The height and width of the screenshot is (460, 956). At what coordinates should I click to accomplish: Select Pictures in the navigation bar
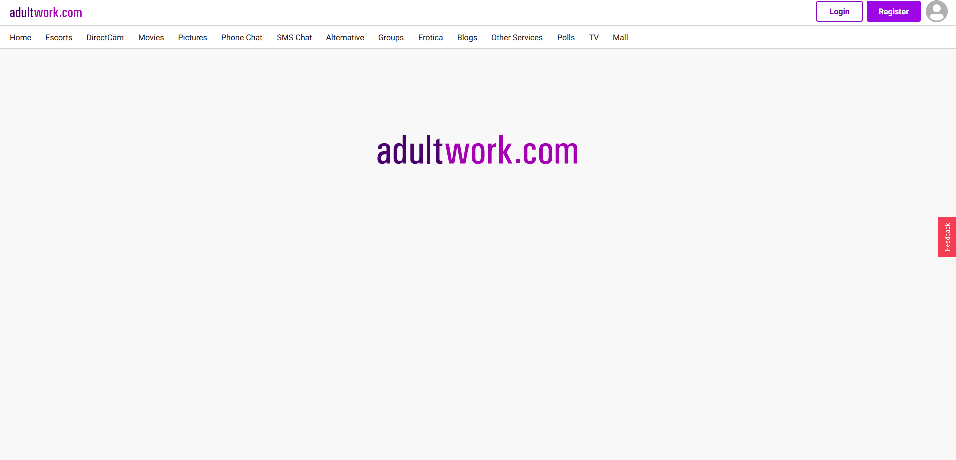pyautogui.click(x=192, y=37)
